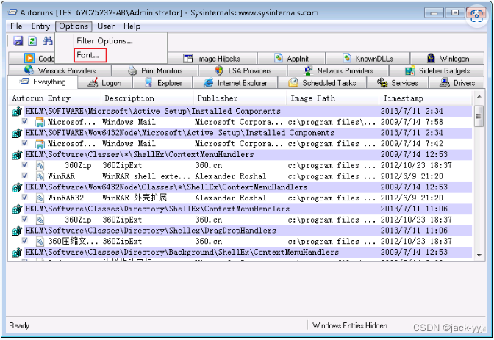Click Windows Mail icon in 7:42 row
Image resolution: width=494 pixels, height=340 pixels.
point(40,144)
